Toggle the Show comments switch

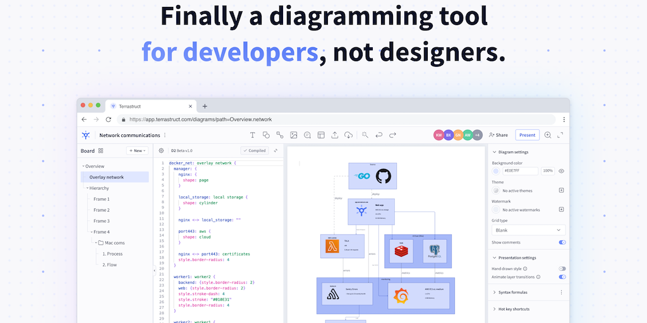click(x=562, y=242)
